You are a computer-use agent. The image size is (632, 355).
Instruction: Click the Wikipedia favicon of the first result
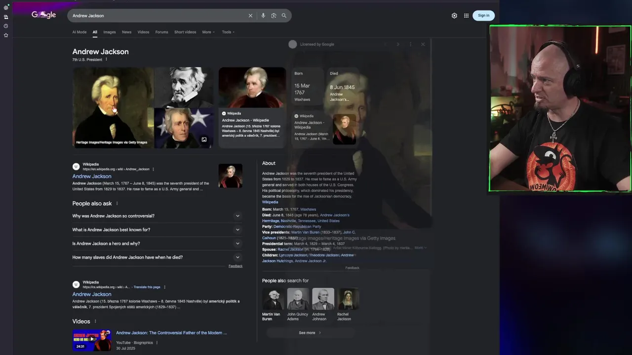76,167
